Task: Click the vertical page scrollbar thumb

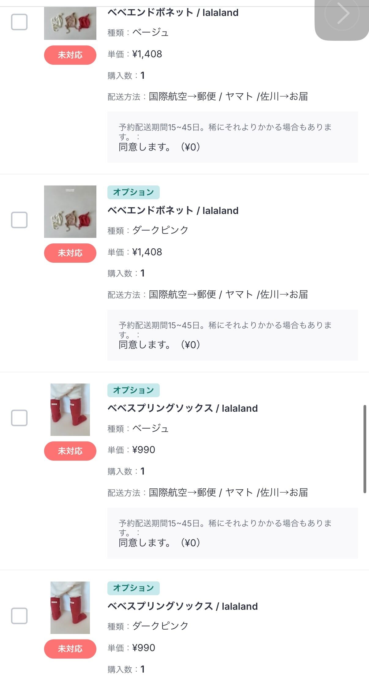Action: [x=364, y=449]
